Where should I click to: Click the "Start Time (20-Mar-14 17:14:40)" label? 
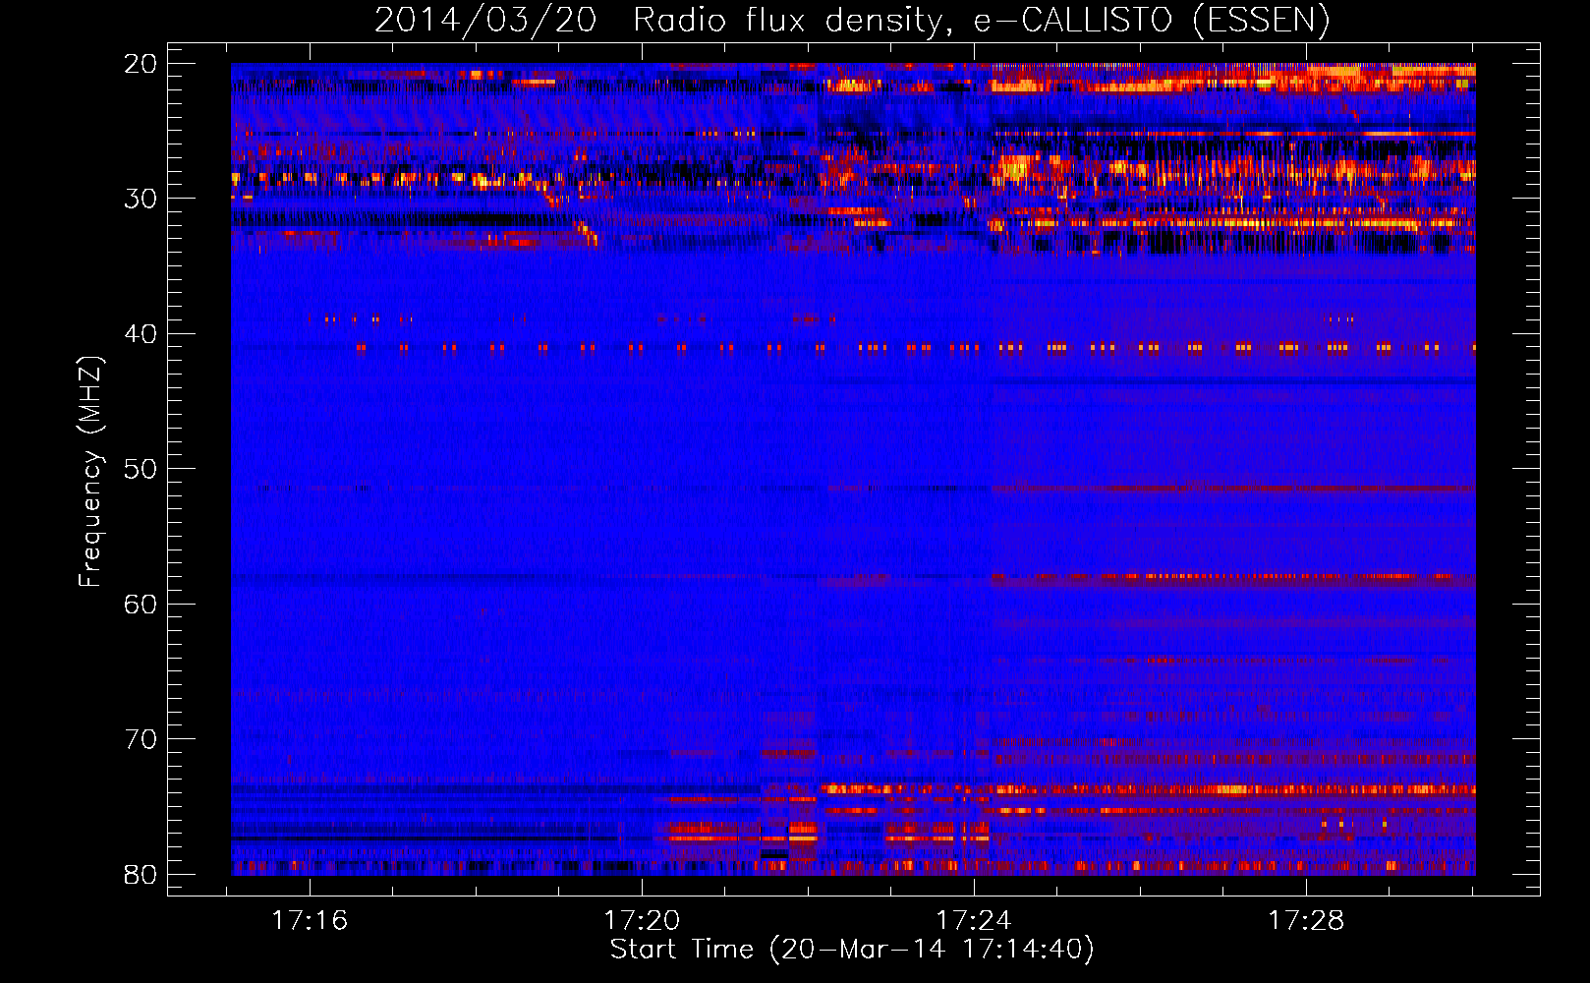(x=852, y=950)
